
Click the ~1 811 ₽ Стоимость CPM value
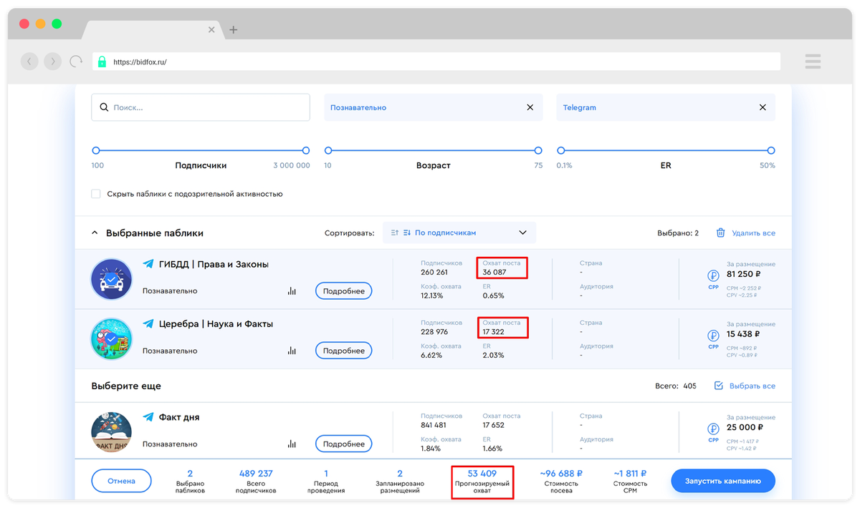[630, 473]
